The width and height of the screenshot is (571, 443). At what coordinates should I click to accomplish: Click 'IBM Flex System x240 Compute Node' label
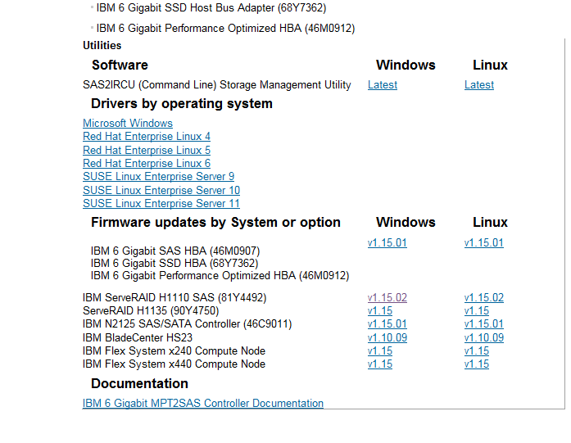[x=174, y=351]
